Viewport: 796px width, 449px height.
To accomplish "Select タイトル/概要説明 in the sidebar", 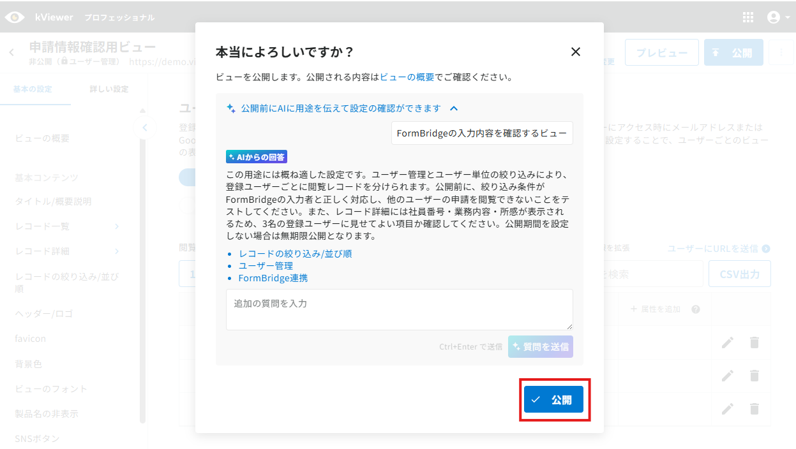I will click(x=53, y=201).
